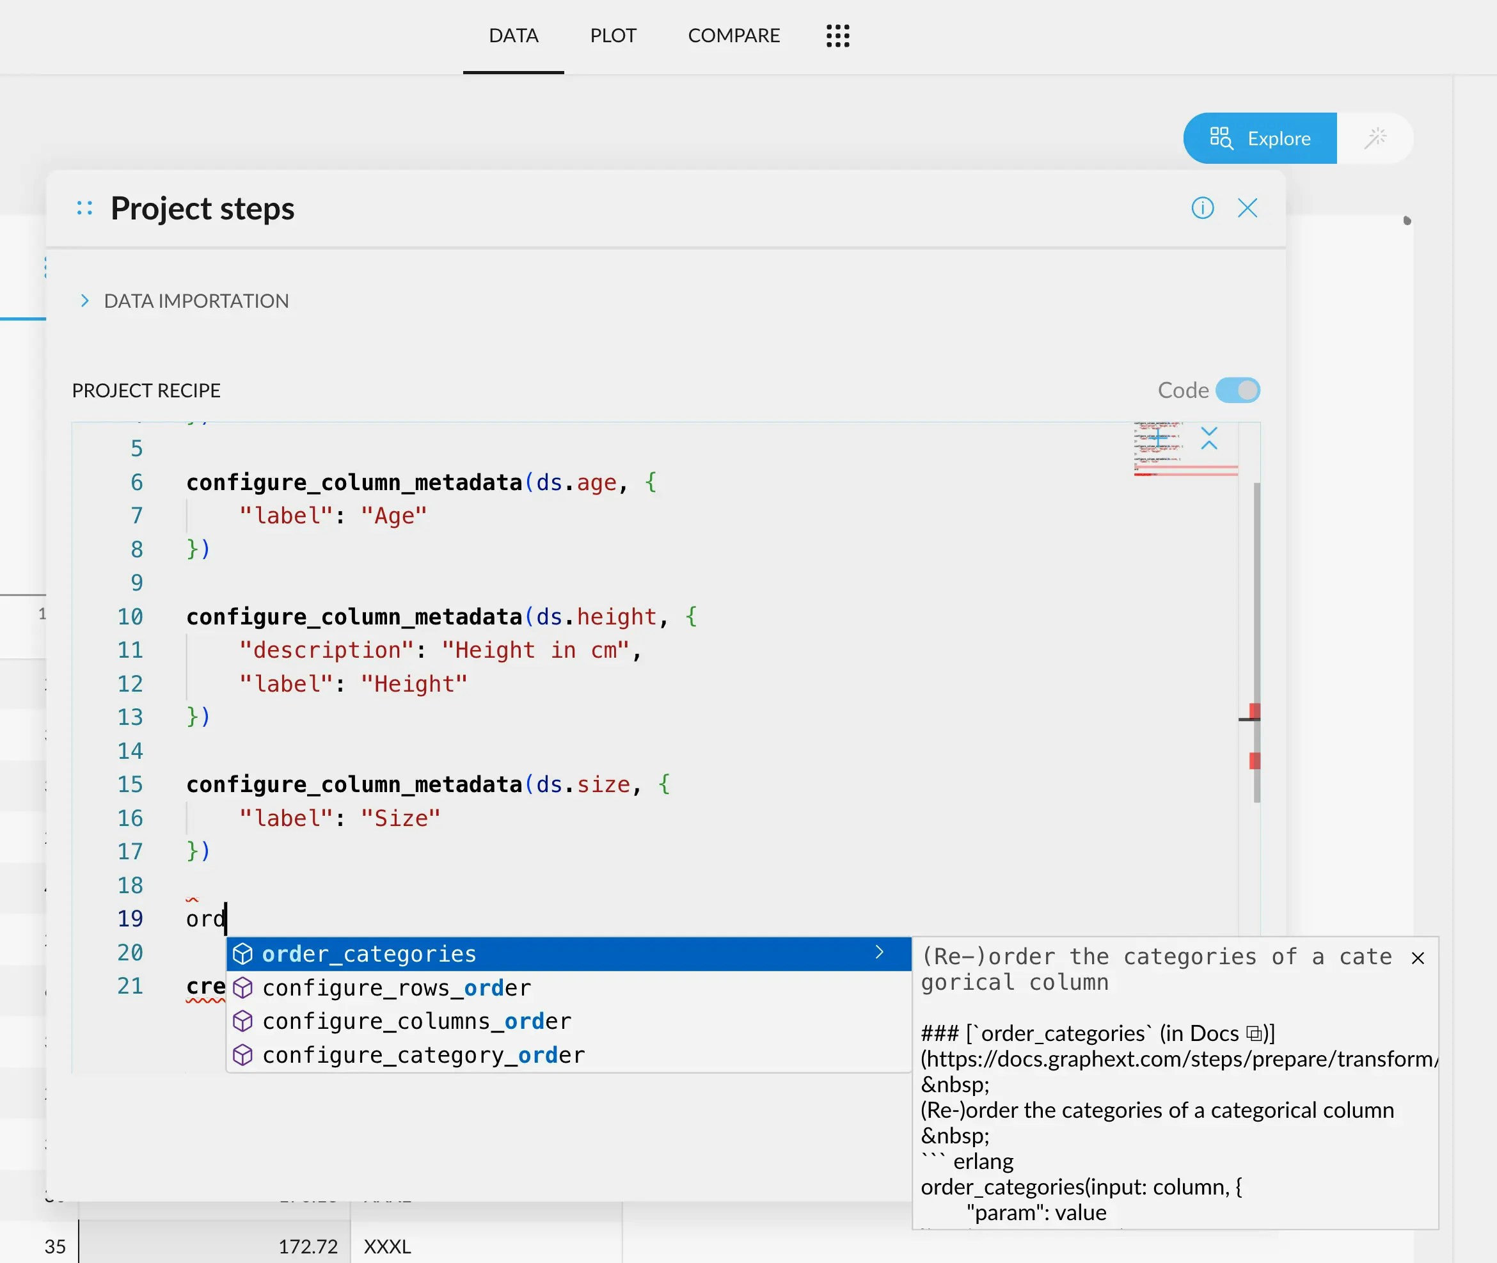Click the collapse arrows icon in editor

(1208, 438)
